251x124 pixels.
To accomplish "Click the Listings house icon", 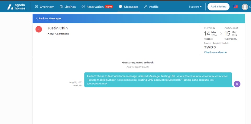I will [x=61, y=7].
